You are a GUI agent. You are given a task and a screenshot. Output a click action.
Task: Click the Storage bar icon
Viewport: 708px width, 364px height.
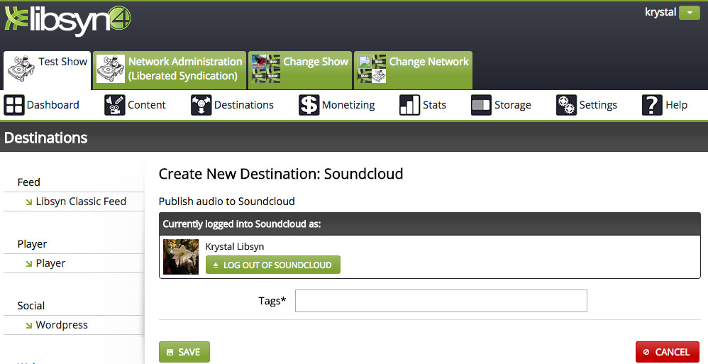[481, 105]
